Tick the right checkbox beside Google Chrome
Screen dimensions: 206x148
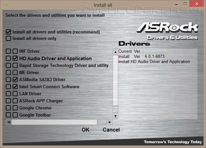(15, 108)
